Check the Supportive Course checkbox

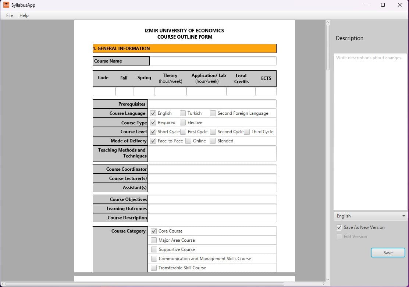point(154,249)
